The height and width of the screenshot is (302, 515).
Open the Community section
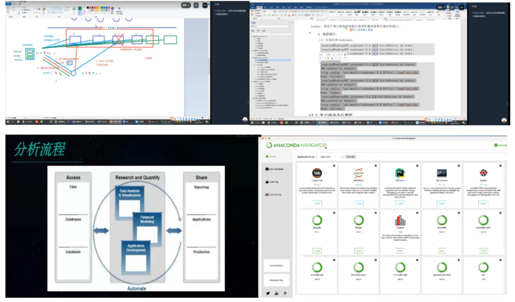(x=273, y=195)
